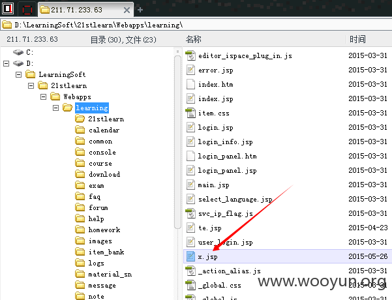The height and width of the screenshot is (300, 392).
Task: Select the _action_alias.js file name
Action: (229, 271)
